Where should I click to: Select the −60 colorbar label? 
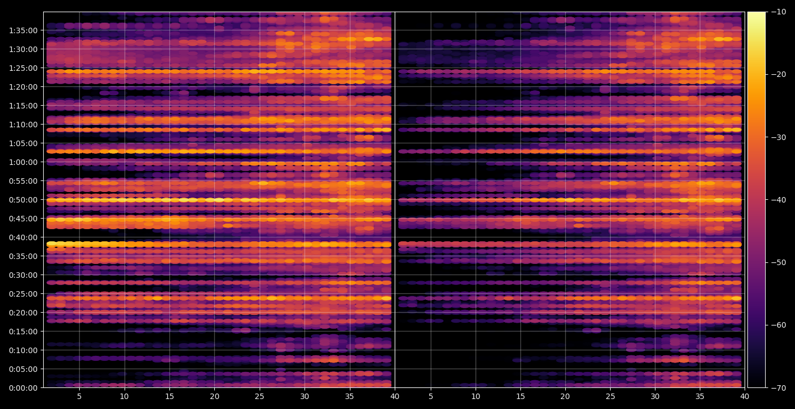click(778, 325)
